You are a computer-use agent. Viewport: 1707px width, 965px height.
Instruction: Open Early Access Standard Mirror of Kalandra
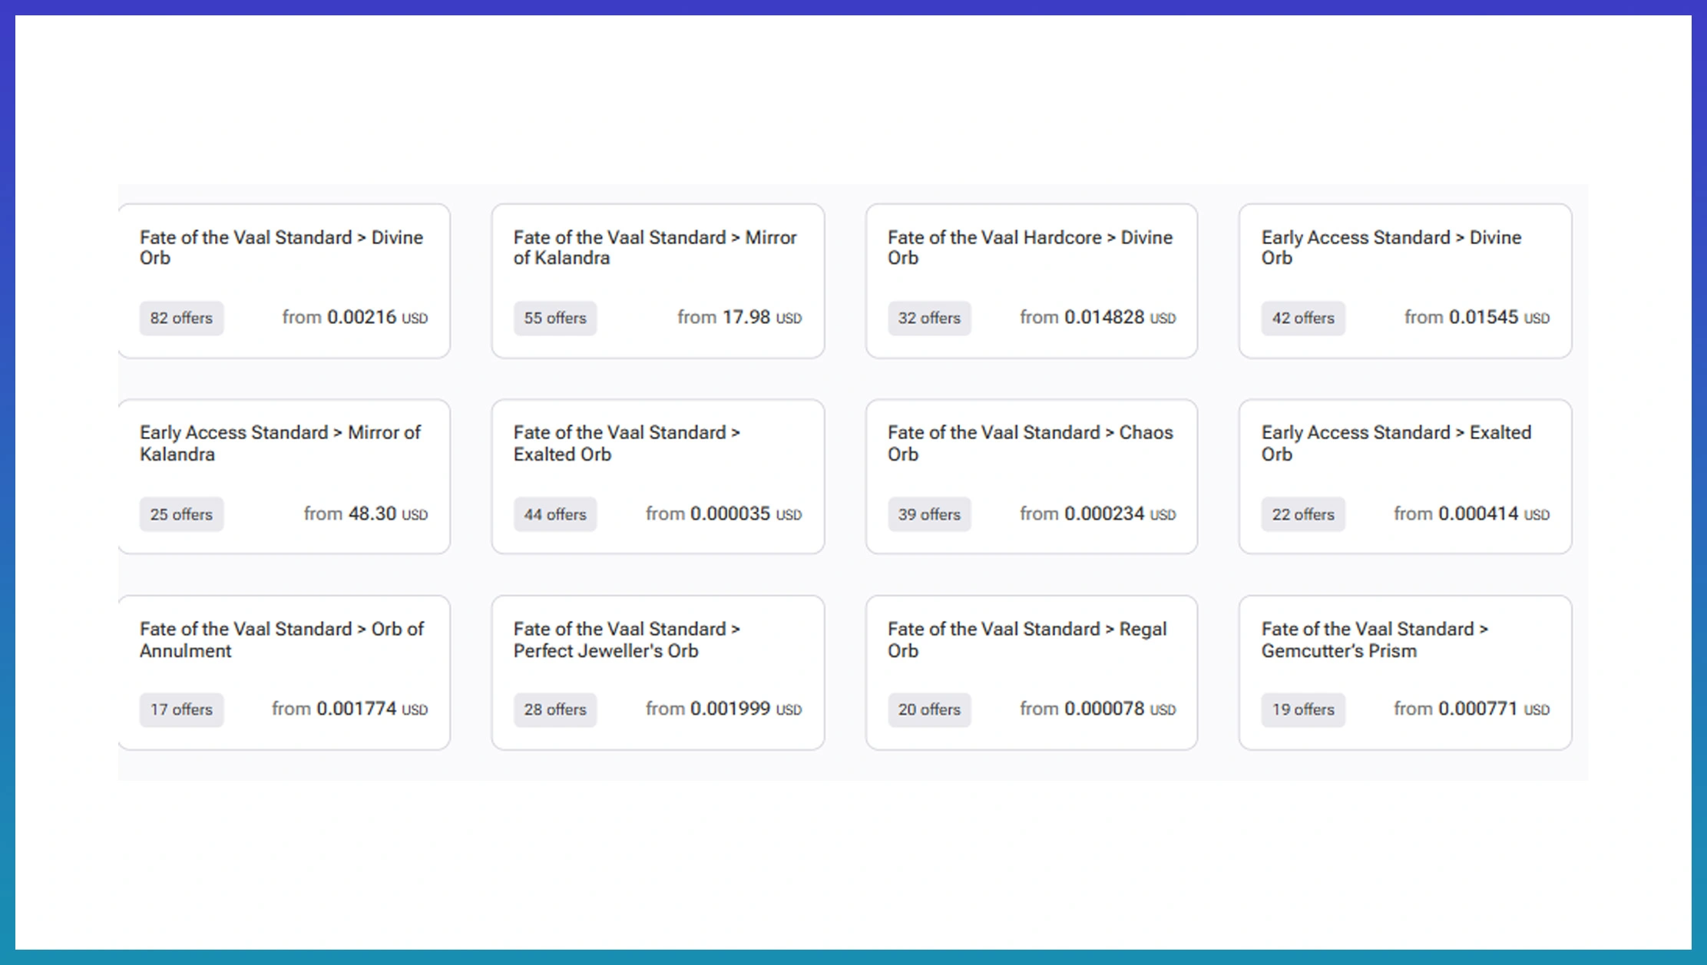(x=281, y=444)
